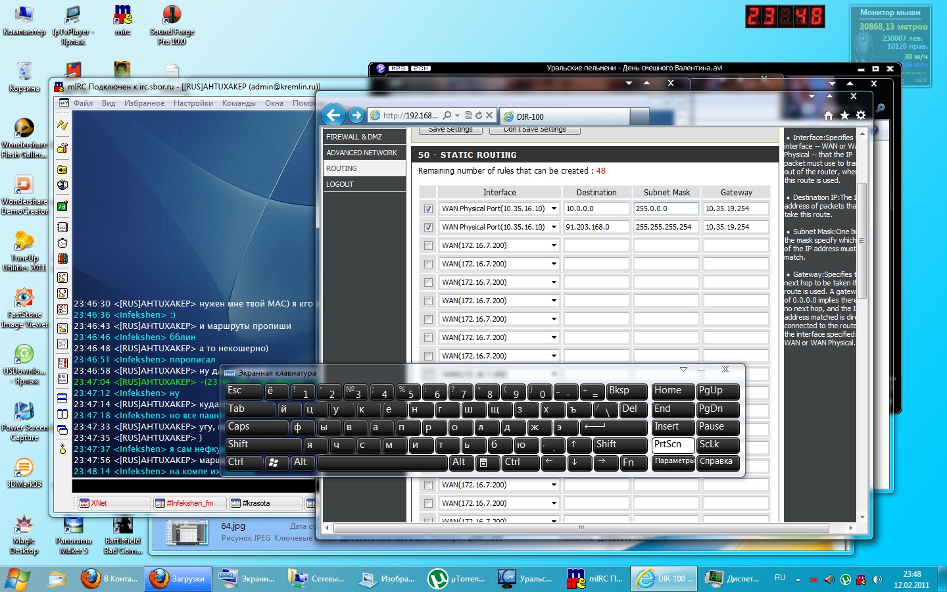The image size is (947, 592).
Task: Uncheck the 10.0.0.0 route rule checkbox
Action: coord(429,209)
